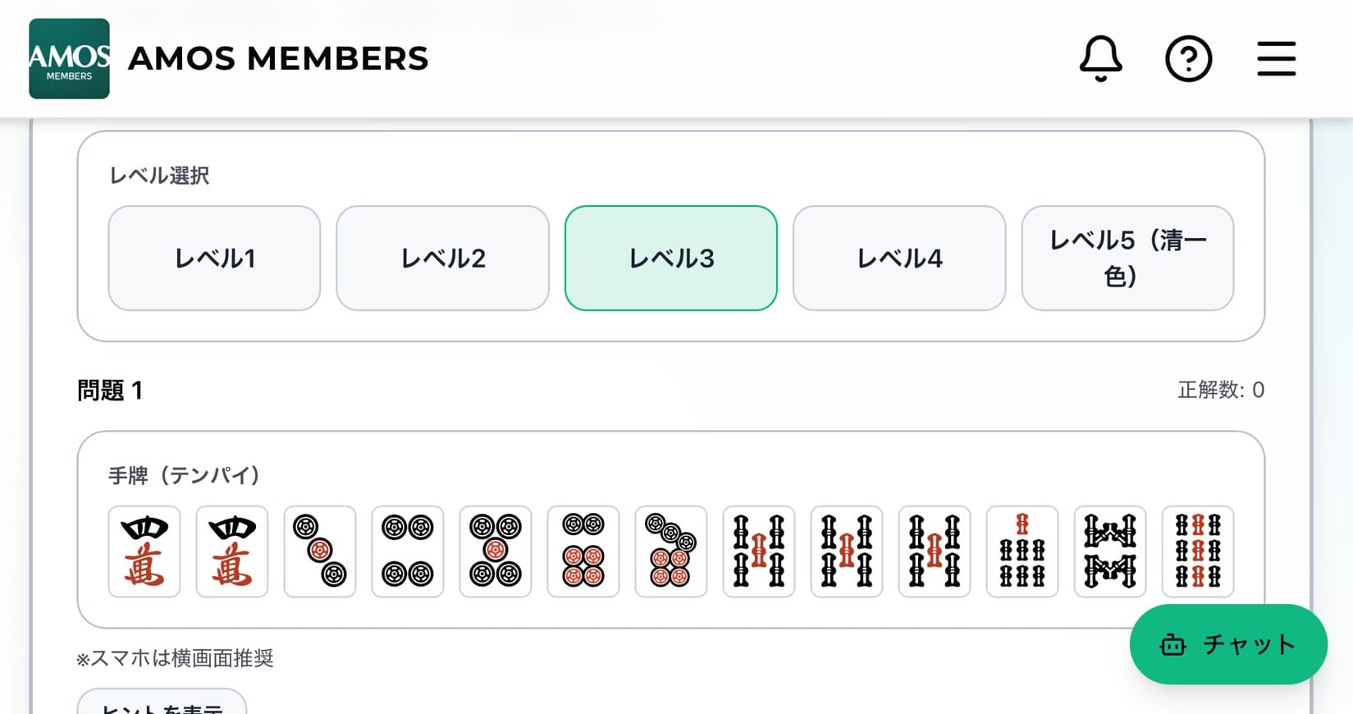The height and width of the screenshot is (714, 1353).
Task: Click the ヒントを表示 hint button
Action: tap(162, 704)
